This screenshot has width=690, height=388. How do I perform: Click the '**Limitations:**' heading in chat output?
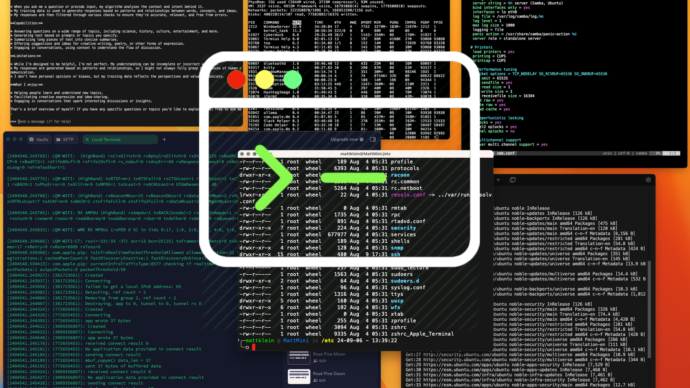(x=26, y=56)
